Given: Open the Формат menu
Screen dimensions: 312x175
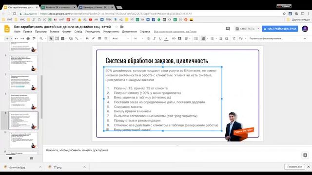Looking at the screenshot, I should [67, 32].
